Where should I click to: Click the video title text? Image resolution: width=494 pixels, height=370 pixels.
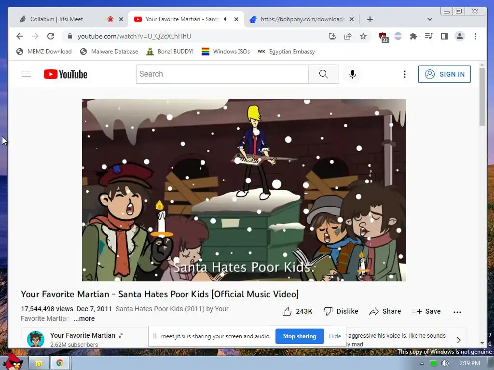(x=159, y=294)
